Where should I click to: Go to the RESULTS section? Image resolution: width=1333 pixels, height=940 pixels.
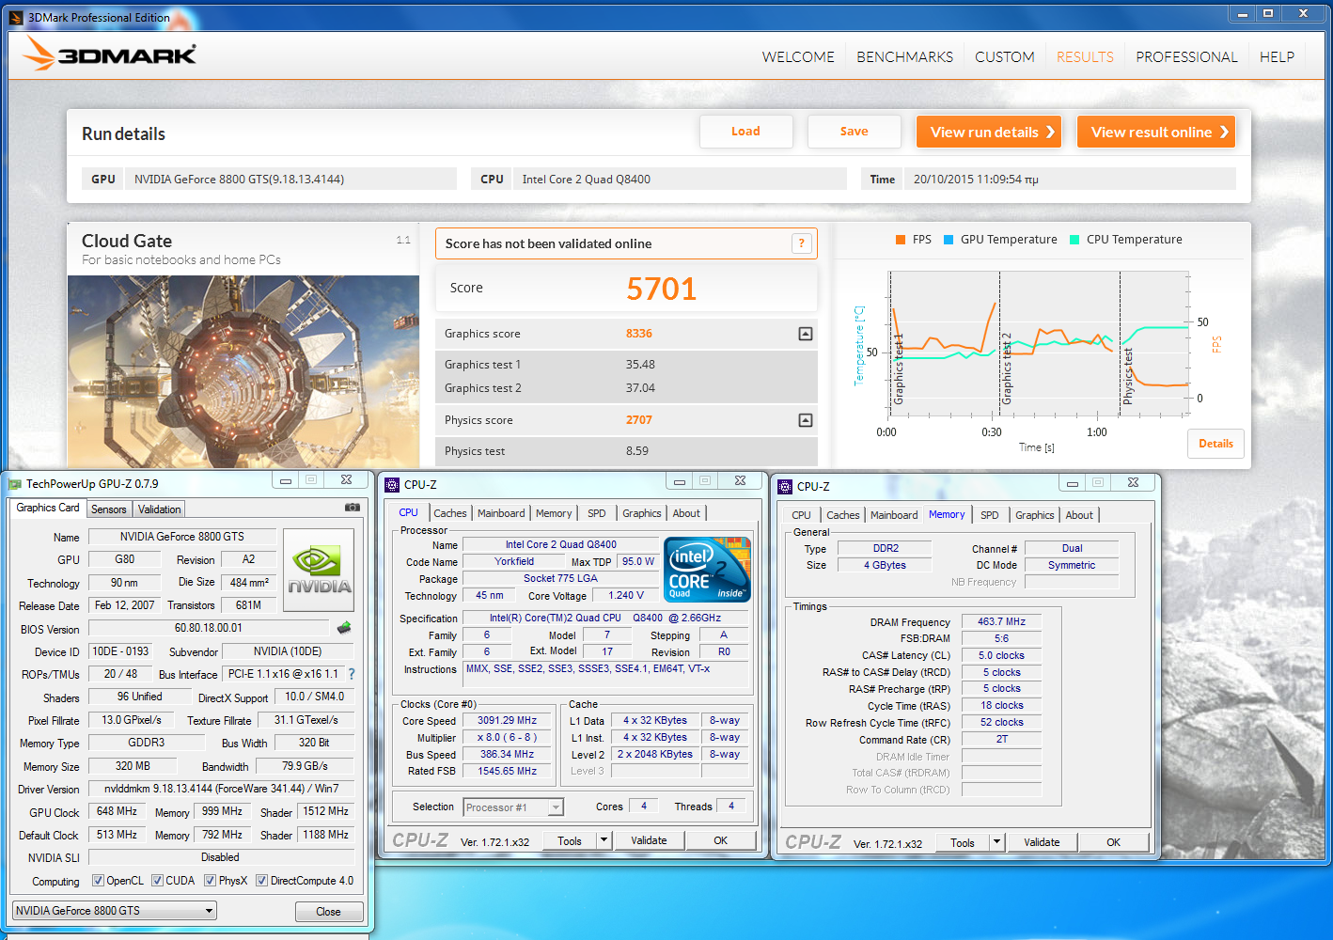[1085, 57]
